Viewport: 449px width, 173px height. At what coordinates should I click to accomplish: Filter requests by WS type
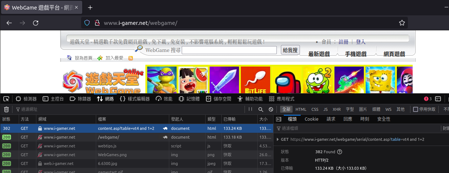[388, 109]
